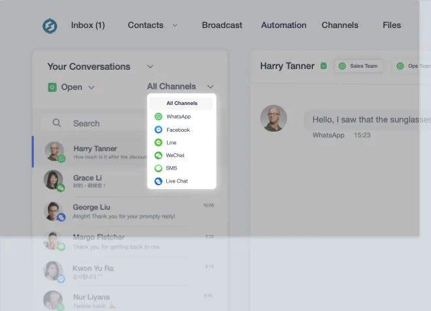Click WhatsApp icon on Sales Team button
431x311 pixels.
(x=342, y=67)
